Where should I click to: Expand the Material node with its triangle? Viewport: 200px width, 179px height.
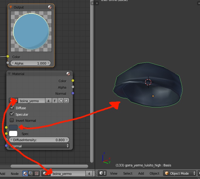click(9, 74)
